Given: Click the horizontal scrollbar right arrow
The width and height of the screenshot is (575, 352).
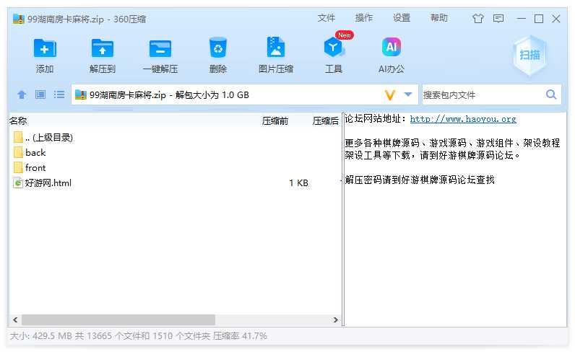Looking at the screenshot, I should [x=336, y=320].
